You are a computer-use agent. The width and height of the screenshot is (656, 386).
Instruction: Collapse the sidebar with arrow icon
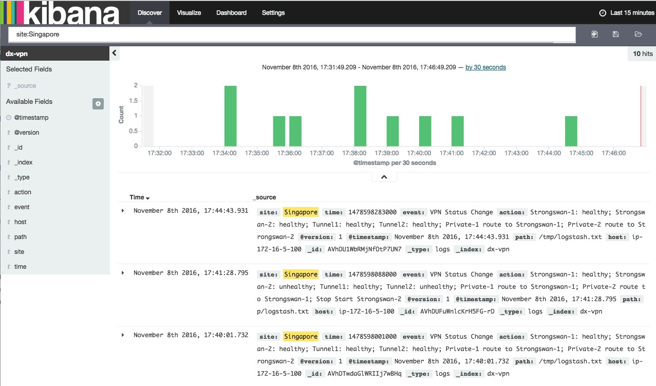click(x=115, y=53)
